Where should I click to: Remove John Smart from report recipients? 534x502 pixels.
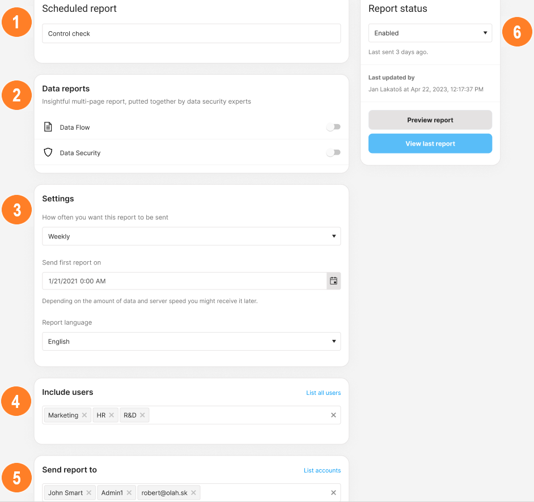pos(89,493)
